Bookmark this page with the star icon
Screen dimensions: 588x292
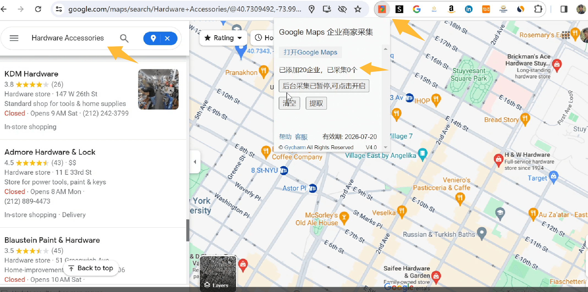pos(358,9)
